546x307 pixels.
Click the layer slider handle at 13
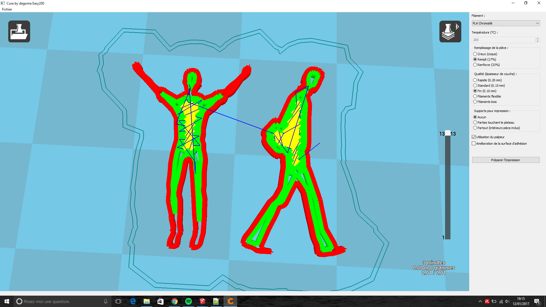click(x=448, y=133)
